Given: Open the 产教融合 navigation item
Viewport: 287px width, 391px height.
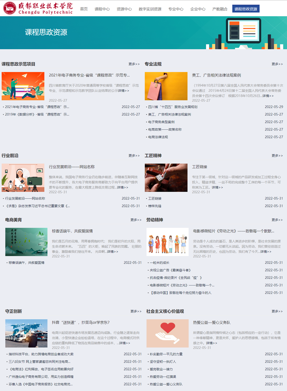Looking at the screenshot, I should 220,9.
